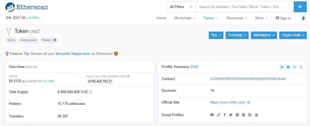The height and width of the screenshot is (126, 310).
Task: Click the $0.0120 price value
Action: (x=15, y=81)
